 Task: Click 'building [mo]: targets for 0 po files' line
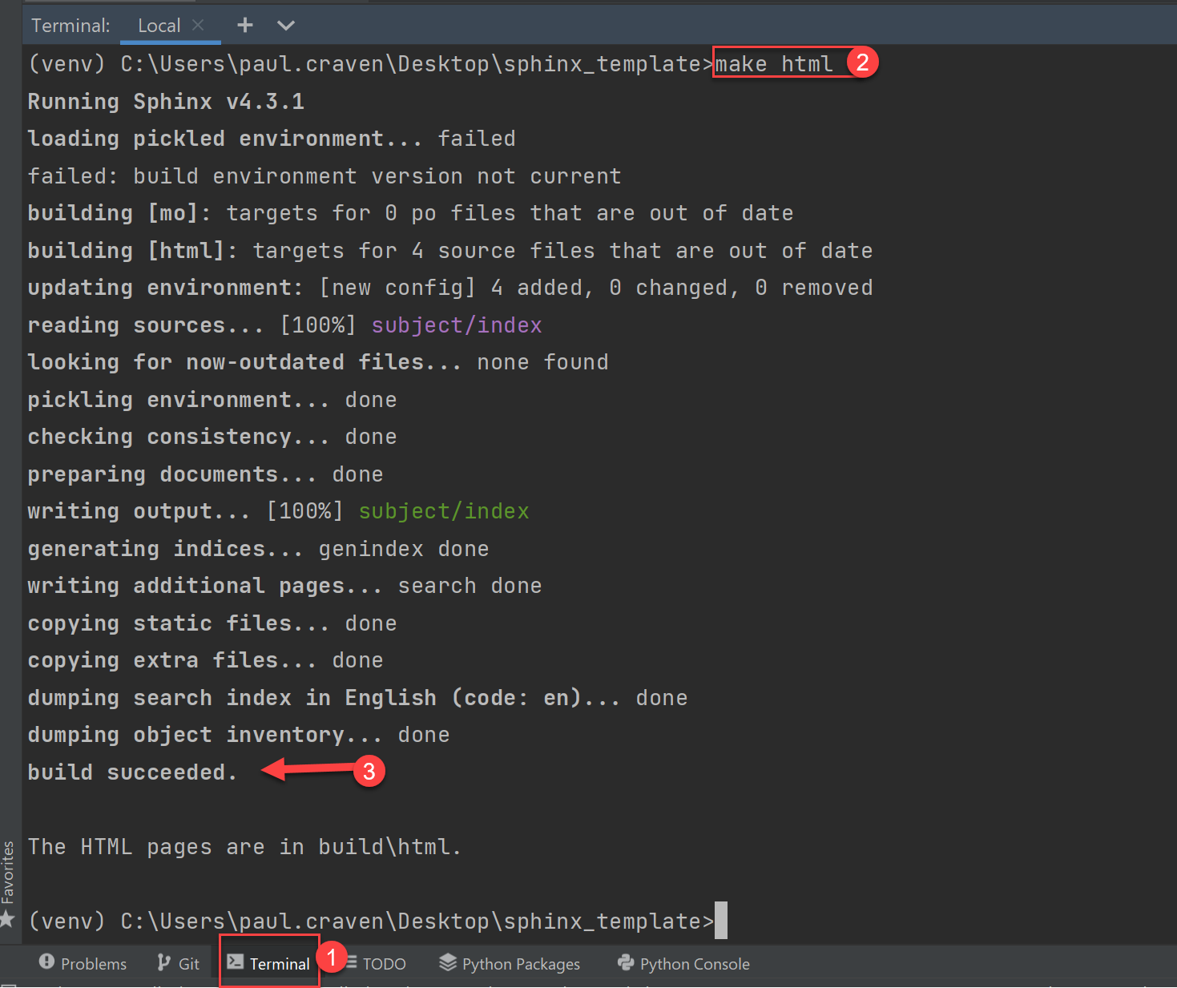[410, 213]
